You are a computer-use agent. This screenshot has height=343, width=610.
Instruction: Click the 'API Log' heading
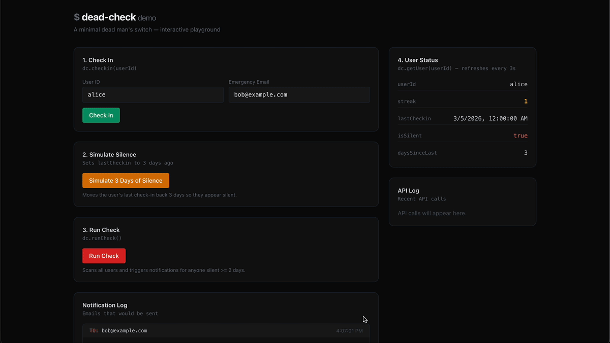point(408,190)
